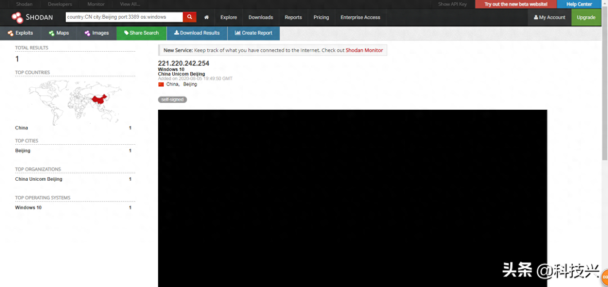Click Try out the new beta website
Viewport: 608px width, 287px height.
pos(516,4)
